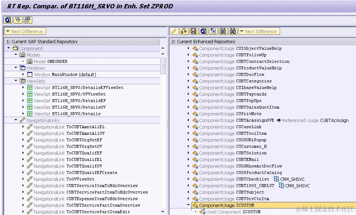Screen dimensions: 356x215
Task: Select ComponentUsage CUBTEMail
Action: [x=229, y=159]
